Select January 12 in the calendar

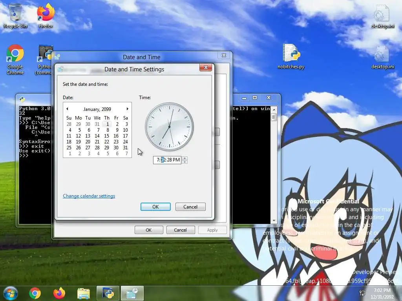coord(79,136)
